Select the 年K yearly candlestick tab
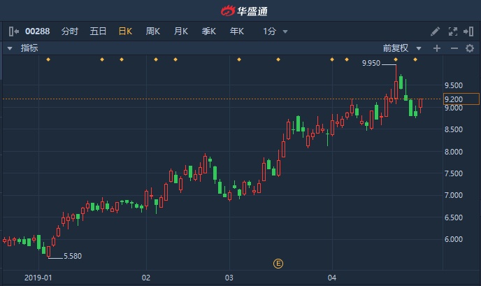The height and width of the screenshot is (286, 481). (236, 31)
